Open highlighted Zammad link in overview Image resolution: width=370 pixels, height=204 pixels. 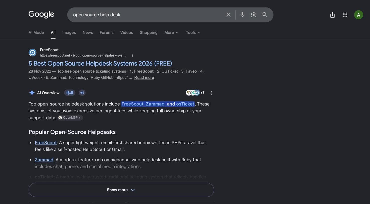tap(155, 104)
